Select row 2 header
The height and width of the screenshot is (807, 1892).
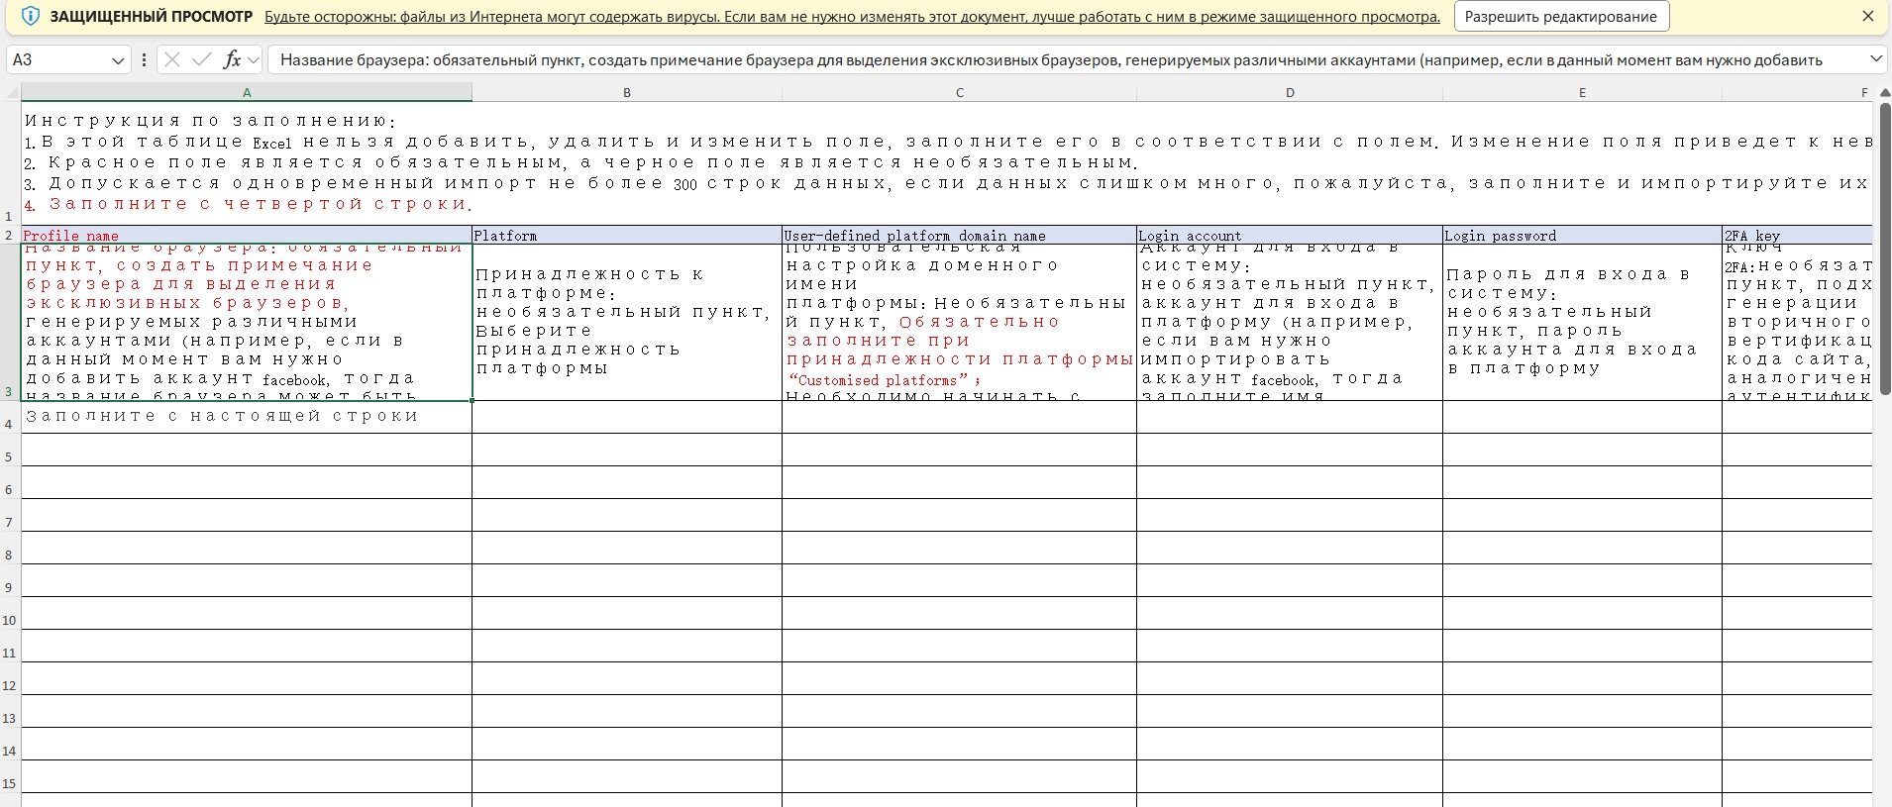tap(10, 235)
